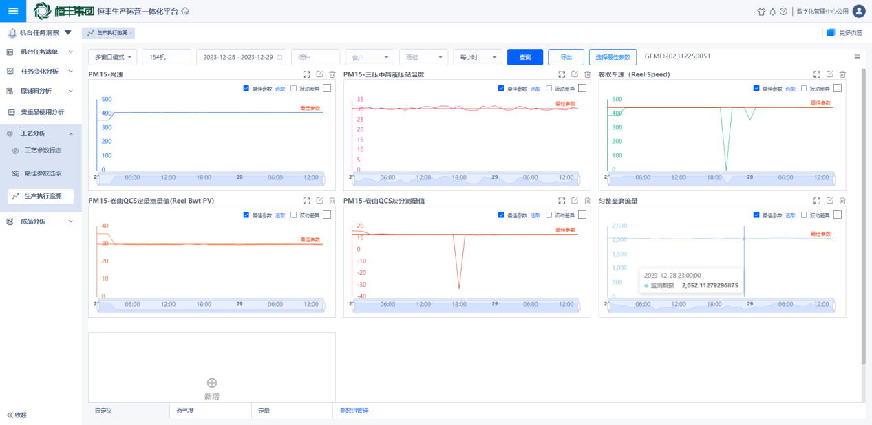Switch to the 透气度 parameter group tab

pyautogui.click(x=184, y=411)
